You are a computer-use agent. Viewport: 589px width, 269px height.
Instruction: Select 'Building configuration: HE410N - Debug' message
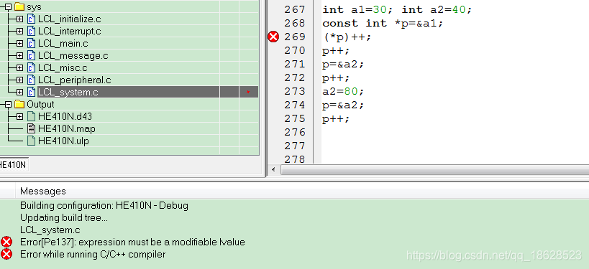(x=104, y=205)
